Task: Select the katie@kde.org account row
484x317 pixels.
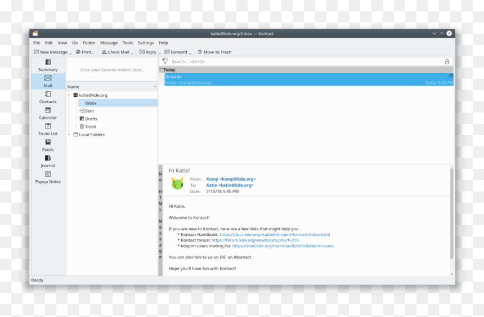Action: (91, 95)
